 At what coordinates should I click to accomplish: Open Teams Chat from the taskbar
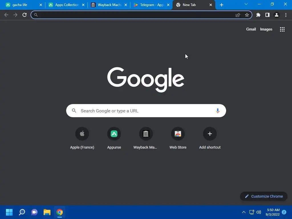(x=34, y=212)
